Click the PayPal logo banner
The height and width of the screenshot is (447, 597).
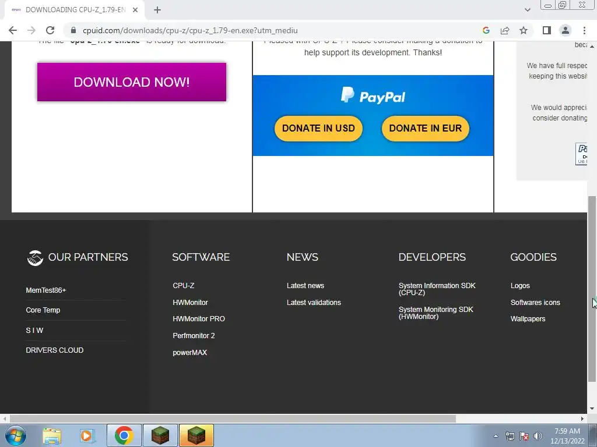pyautogui.click(x=373, y=95)
